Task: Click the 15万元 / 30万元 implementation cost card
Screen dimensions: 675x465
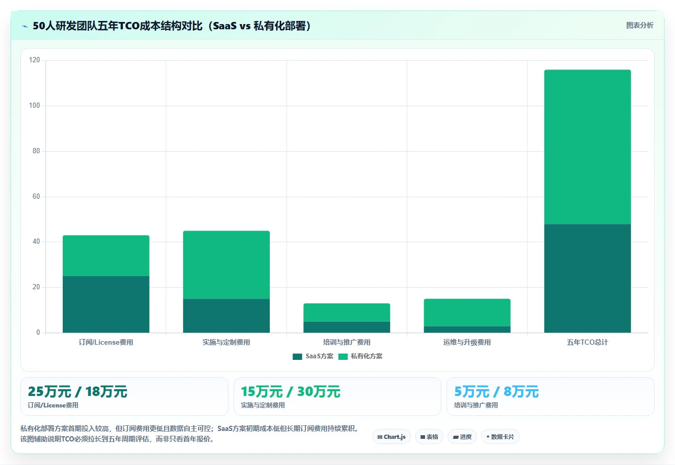Action: click(337, 396)
